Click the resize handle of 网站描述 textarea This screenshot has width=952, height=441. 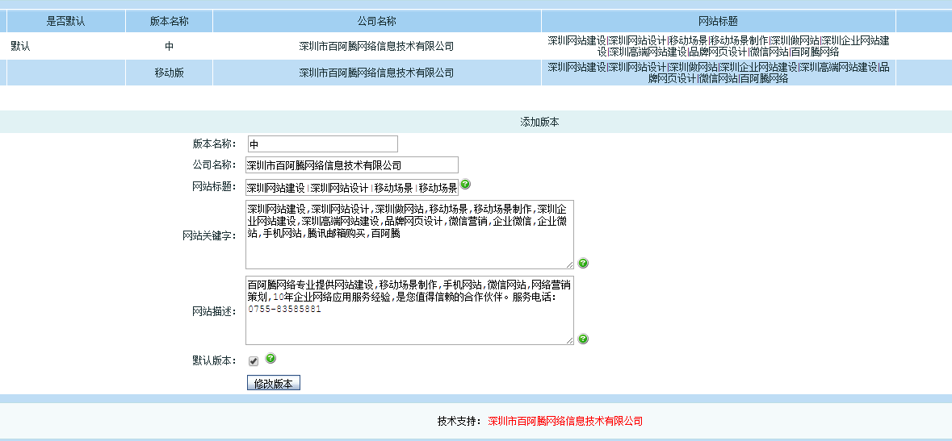click(x=569, y=340)
